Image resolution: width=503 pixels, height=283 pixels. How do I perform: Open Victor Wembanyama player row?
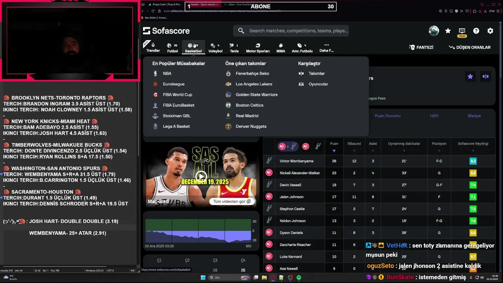(x=379, y=161)
